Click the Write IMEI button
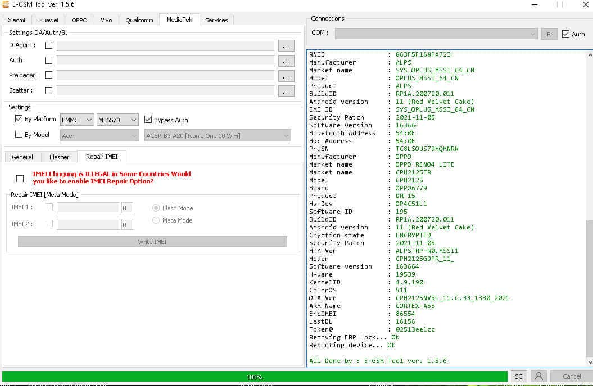Screen dimensions: 593x386 152,241
